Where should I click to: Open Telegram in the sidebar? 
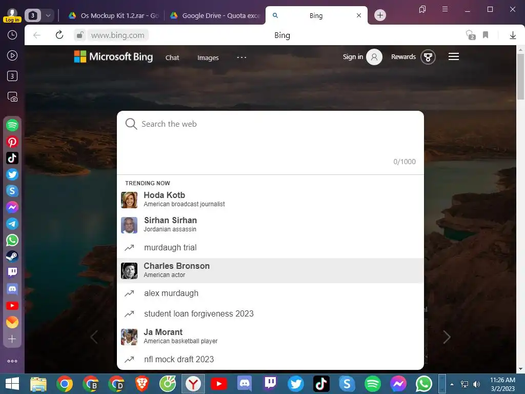[12, 224]
